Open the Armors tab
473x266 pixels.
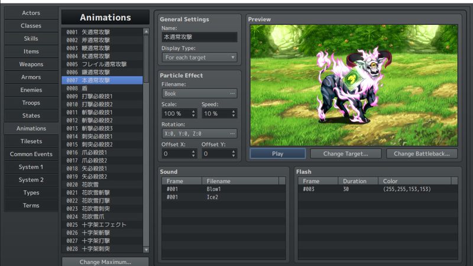pos(31,77)
